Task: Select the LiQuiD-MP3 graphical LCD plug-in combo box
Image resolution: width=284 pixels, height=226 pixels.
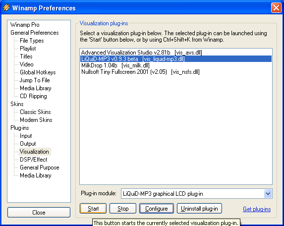Action: coord(196,194)
